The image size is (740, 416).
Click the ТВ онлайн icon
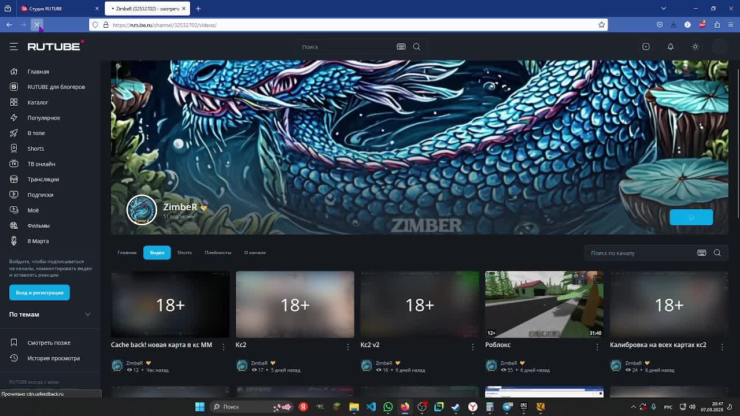point(14,164)
